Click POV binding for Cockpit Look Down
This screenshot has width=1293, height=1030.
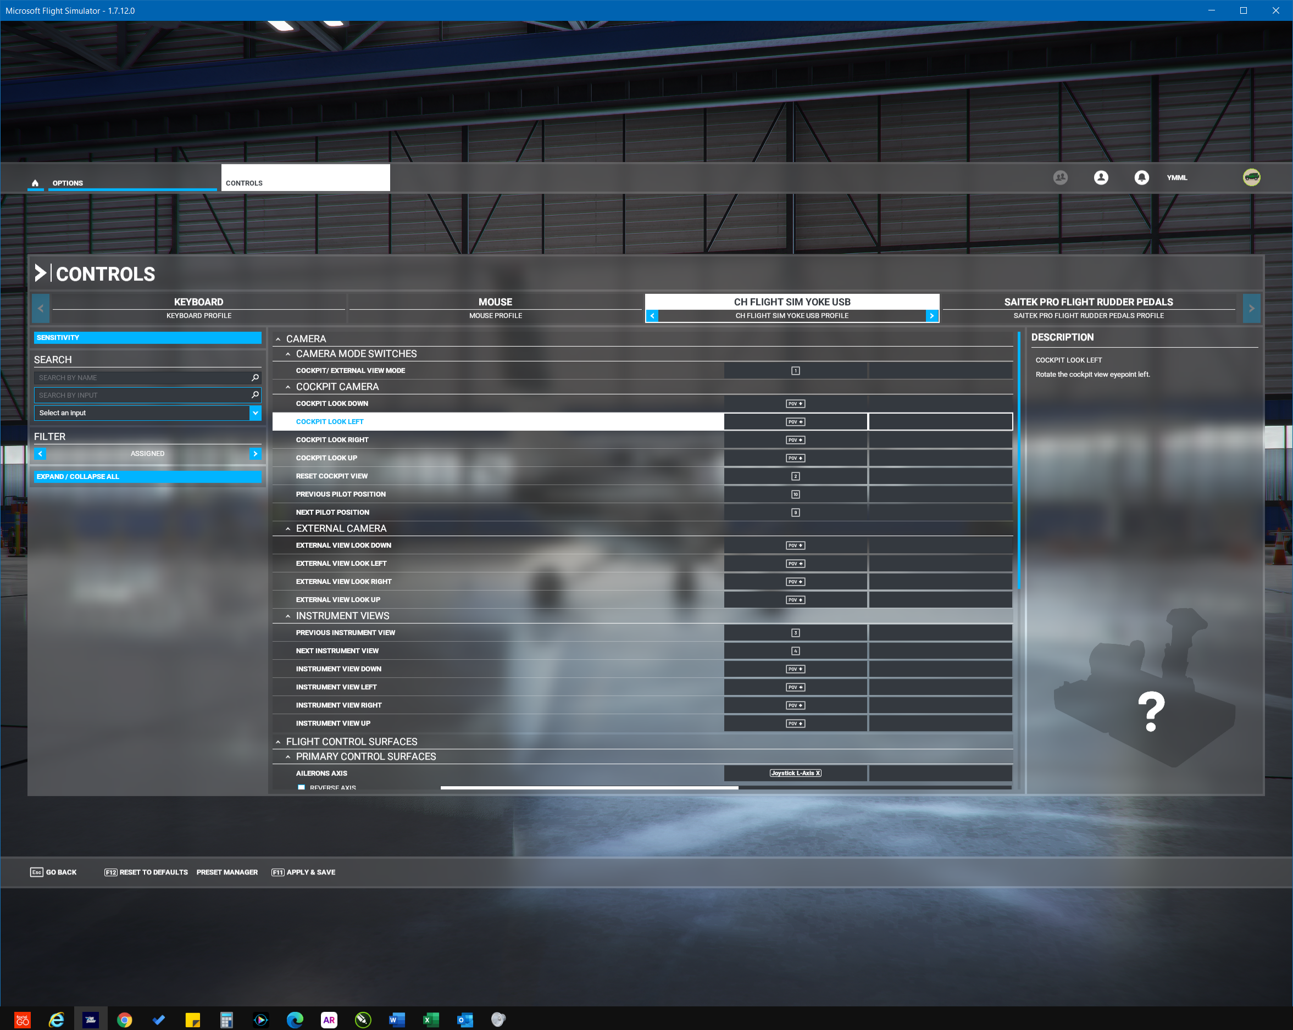(x=795, y=404)
